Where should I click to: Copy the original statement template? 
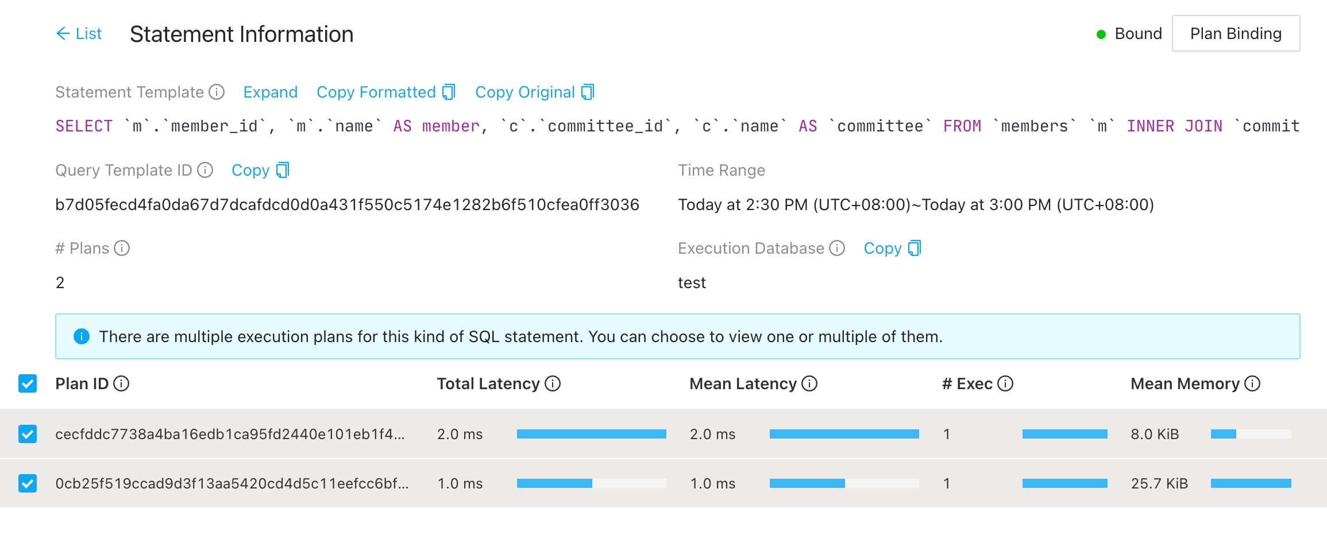point(534,92)
